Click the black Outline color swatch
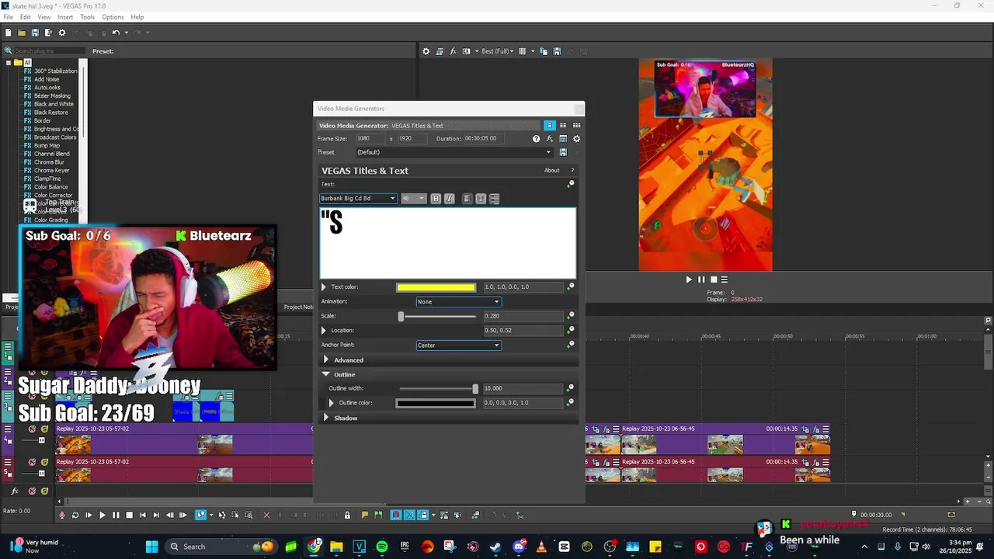This screenshot has width=994, height=559. point(435,403)
